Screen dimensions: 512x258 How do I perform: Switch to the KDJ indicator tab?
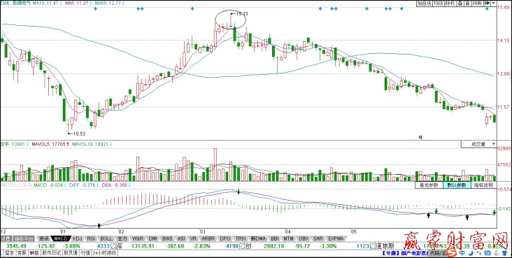(x=78, y=238)
